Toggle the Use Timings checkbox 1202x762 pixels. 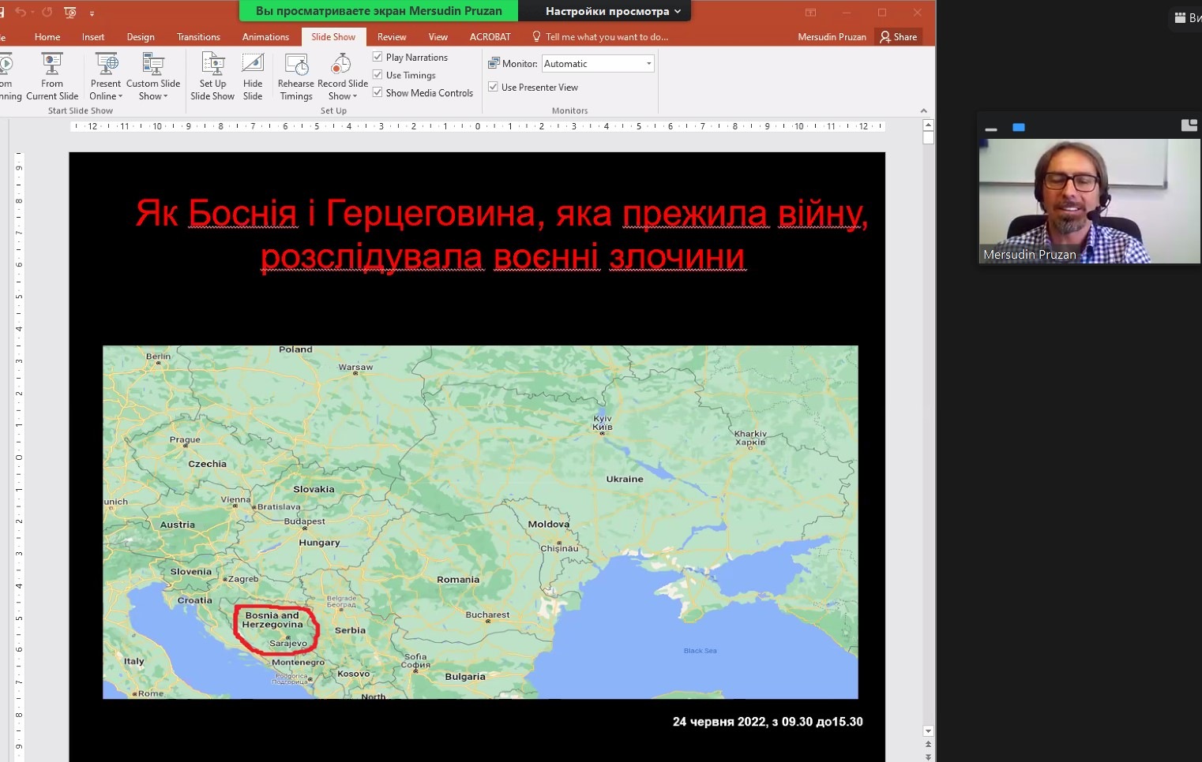click(378, 75)
